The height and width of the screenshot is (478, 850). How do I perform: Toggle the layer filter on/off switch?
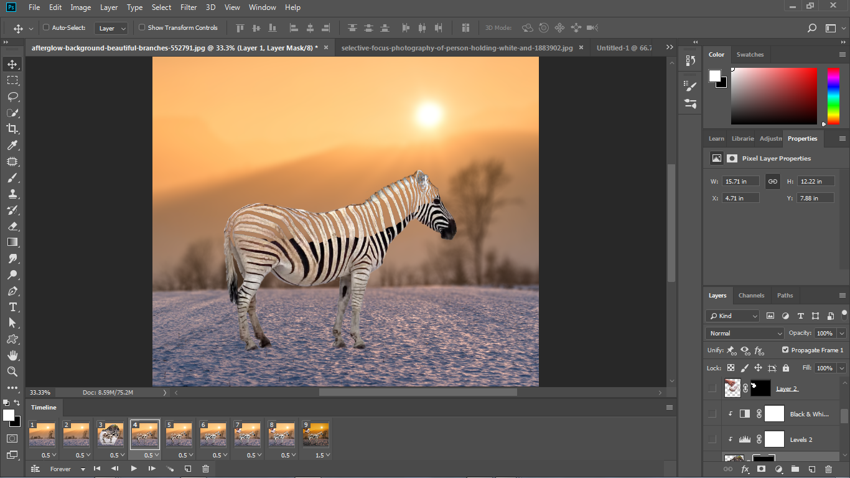click(844, 314)
